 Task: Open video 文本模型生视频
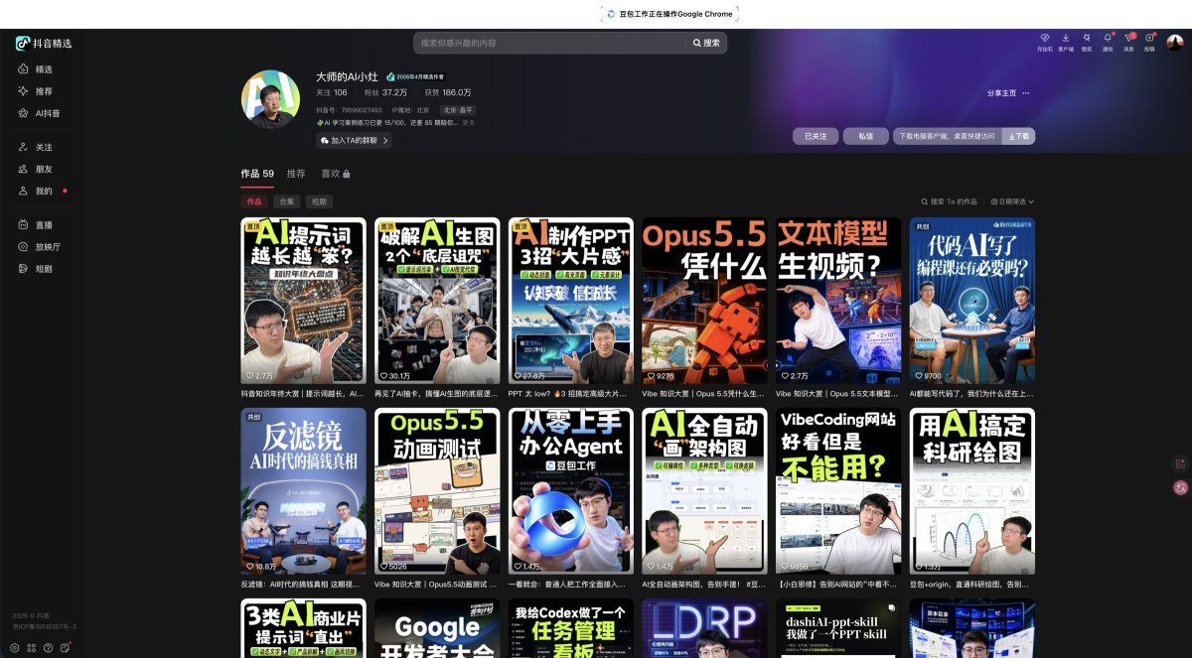[838, 301]
